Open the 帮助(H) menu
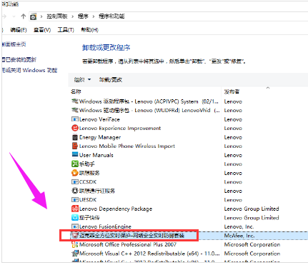 click(x=89, y=30)
